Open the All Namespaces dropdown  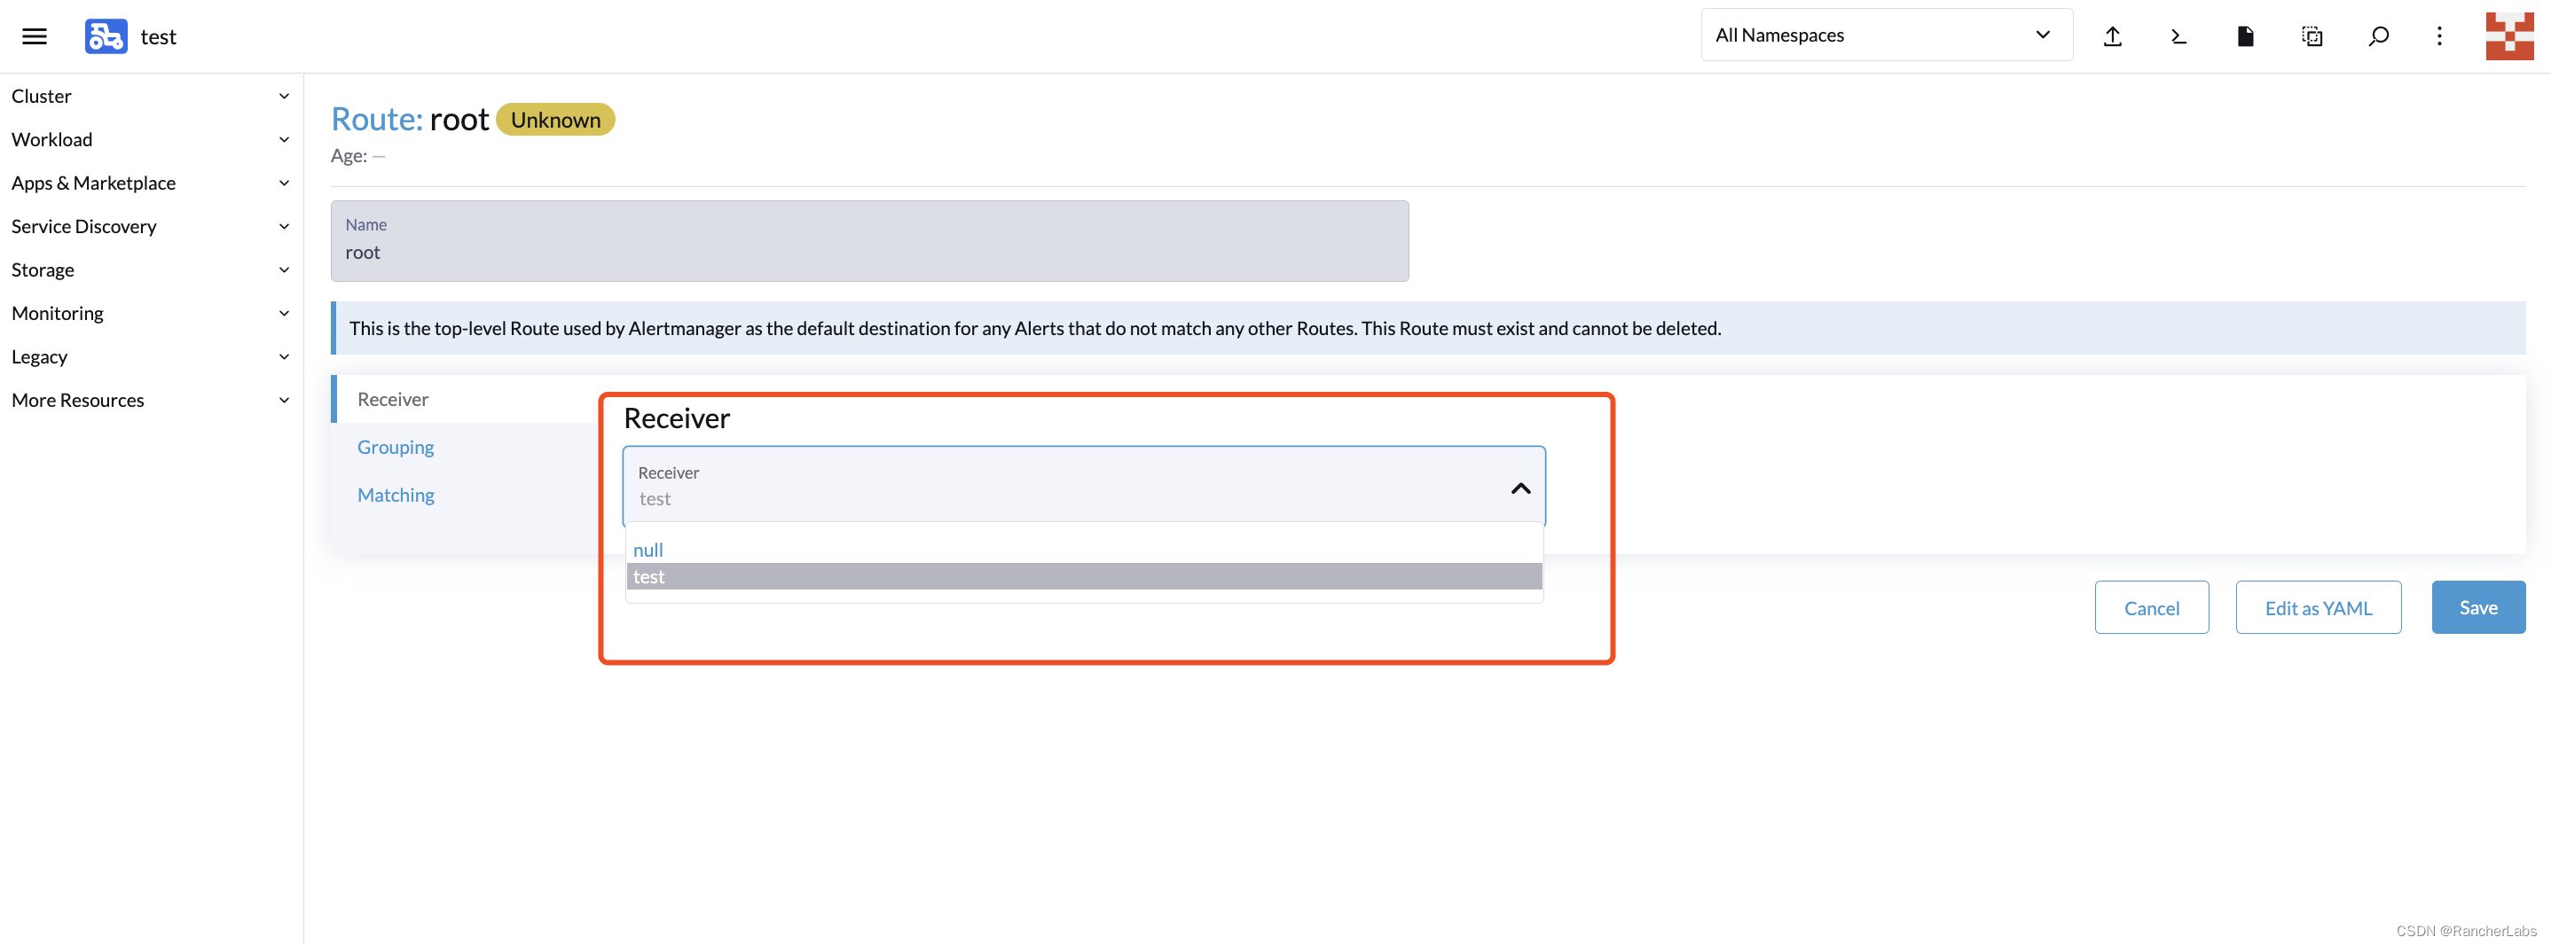(1886, 35)
